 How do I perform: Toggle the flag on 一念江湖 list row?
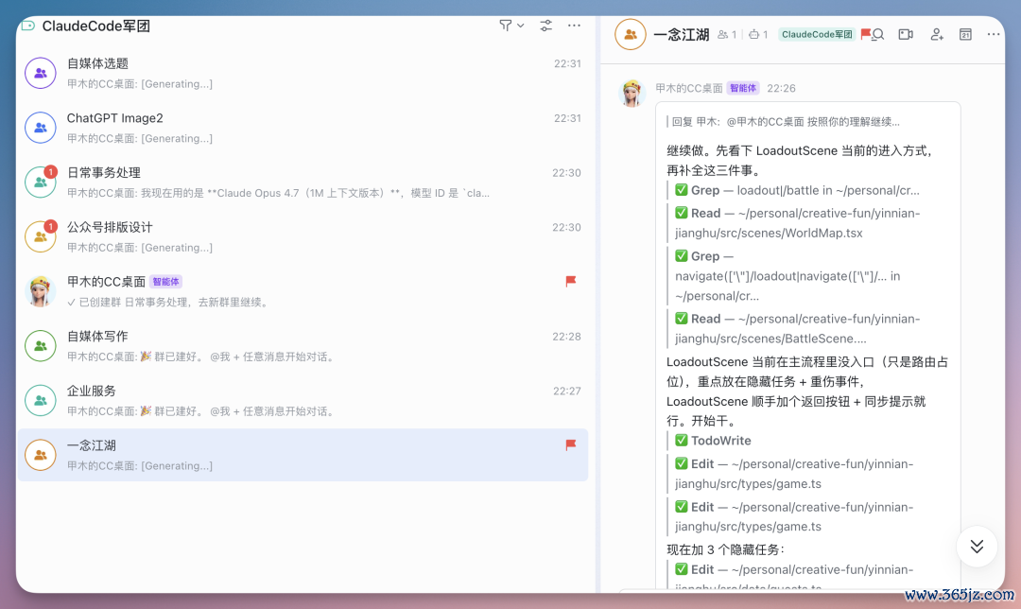[x=570, y=444]
